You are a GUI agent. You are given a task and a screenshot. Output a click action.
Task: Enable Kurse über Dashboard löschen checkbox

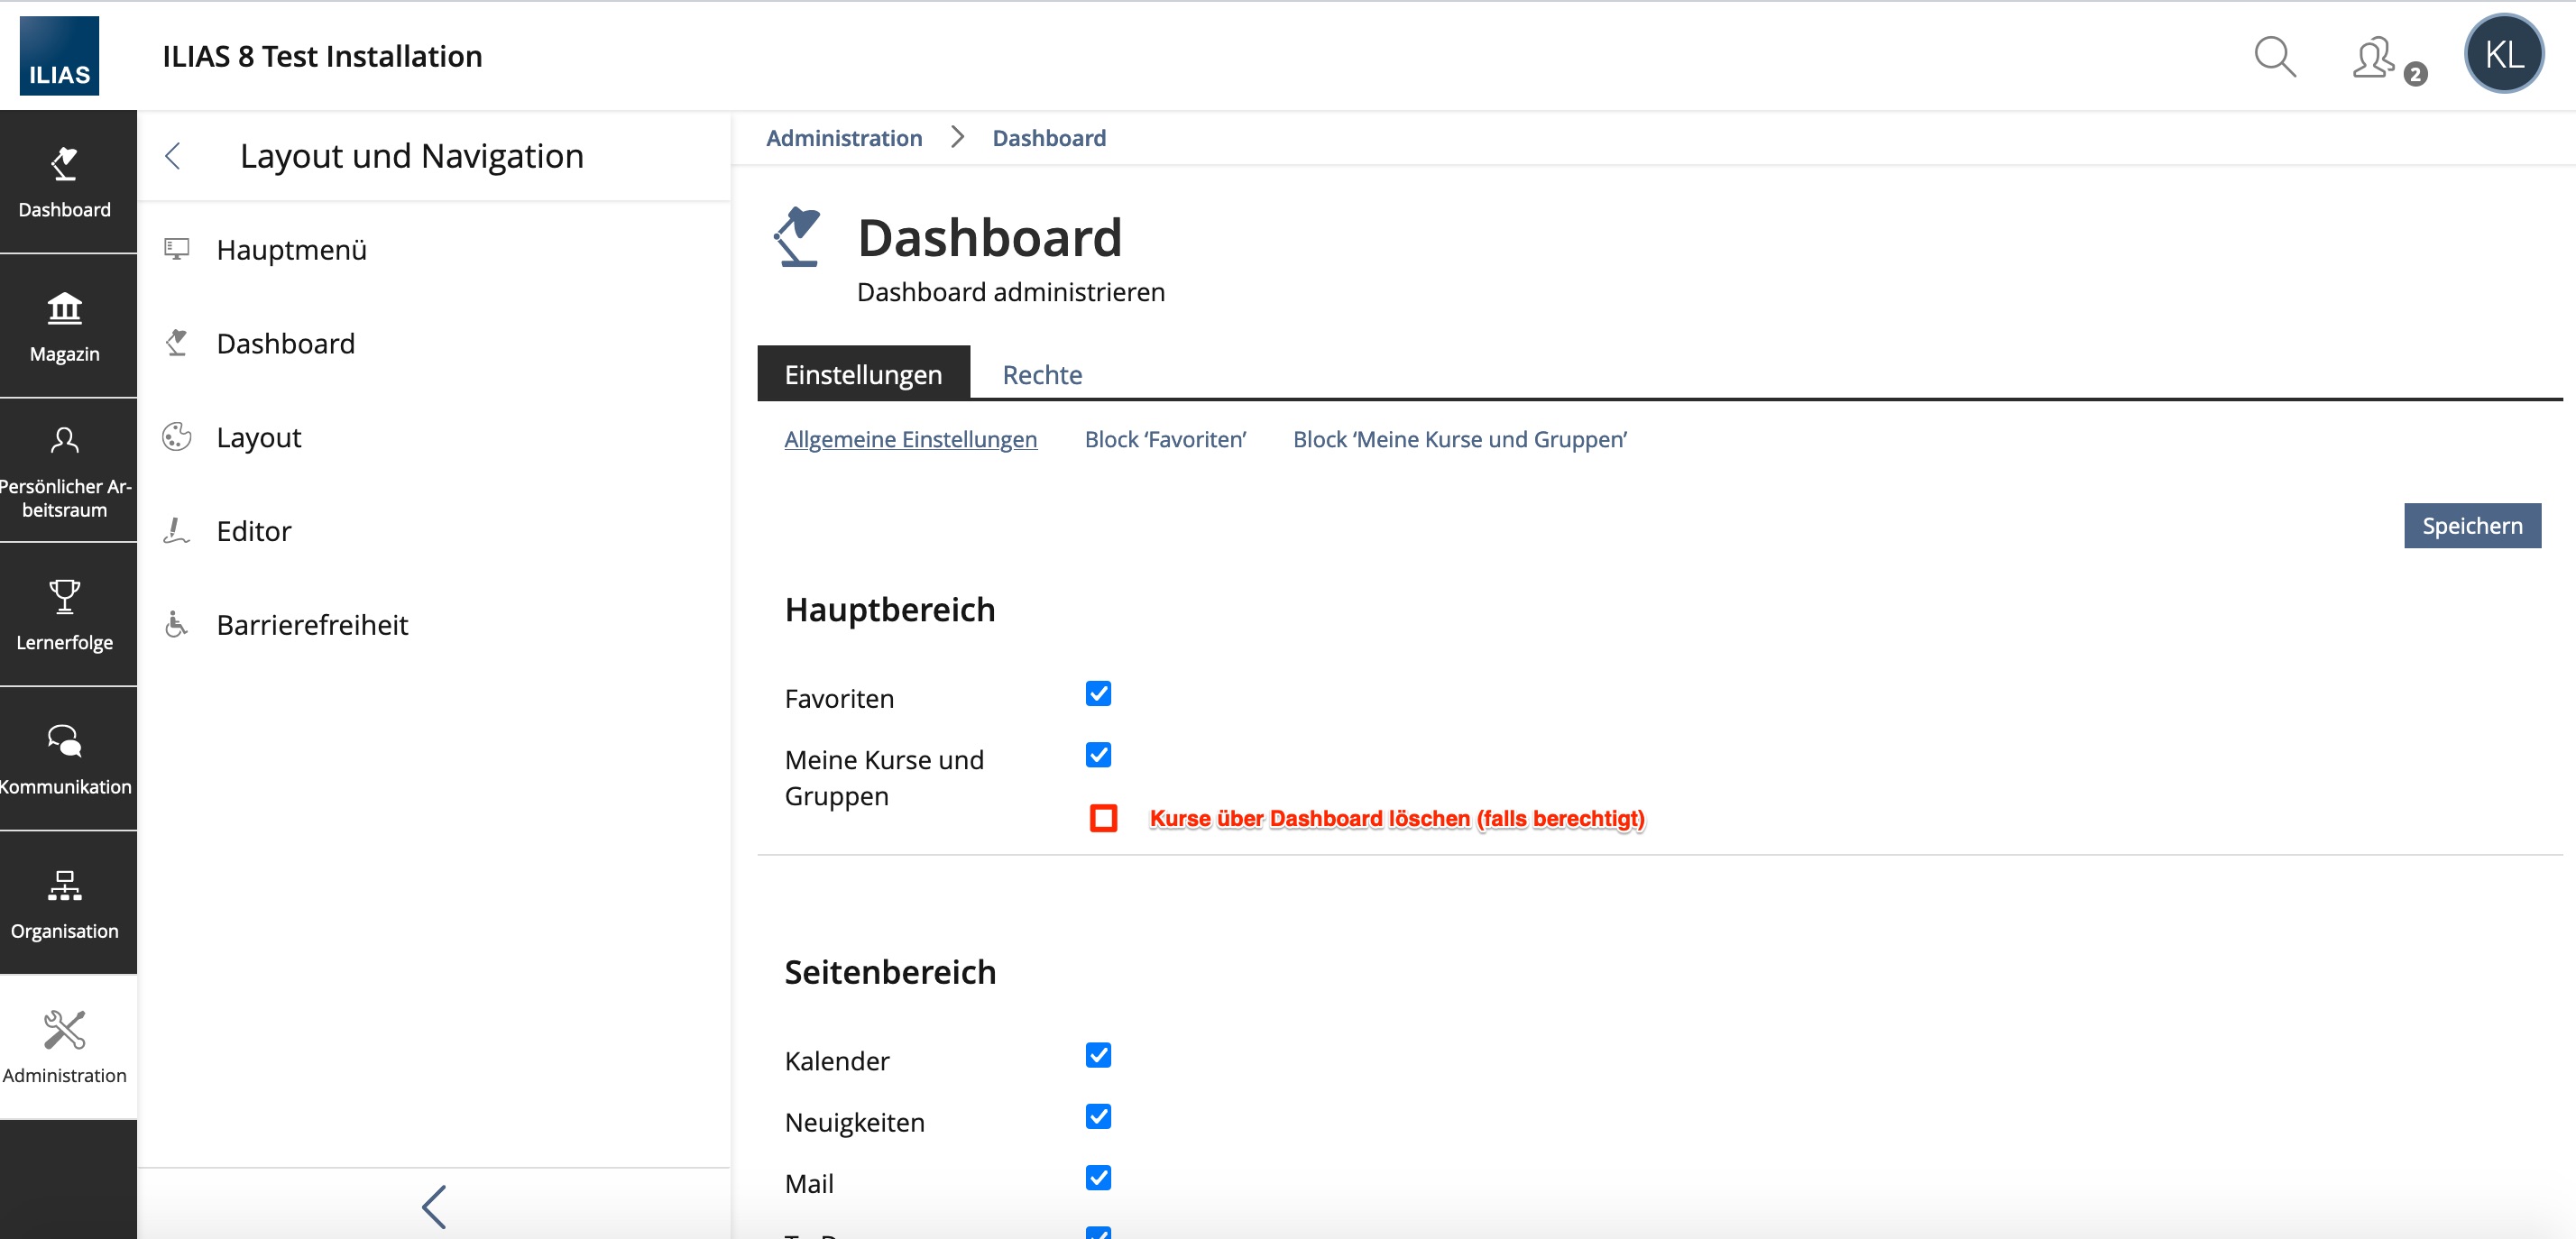1103,818
